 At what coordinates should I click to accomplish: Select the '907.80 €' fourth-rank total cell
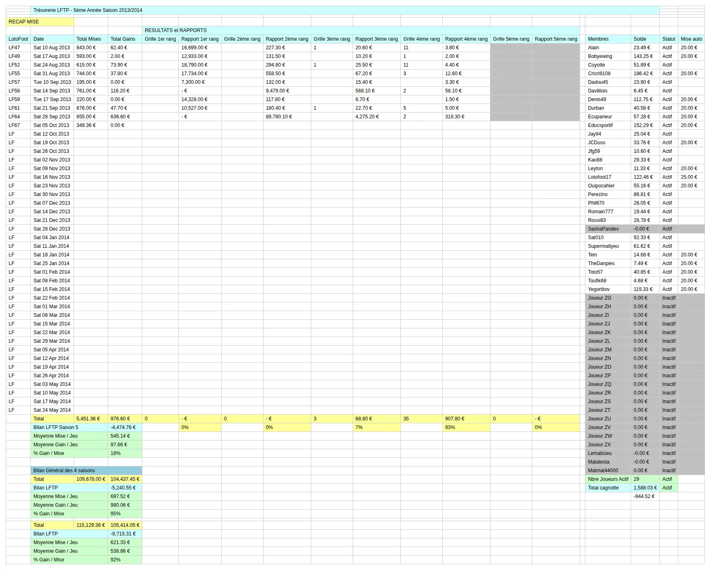coord(466,419)
